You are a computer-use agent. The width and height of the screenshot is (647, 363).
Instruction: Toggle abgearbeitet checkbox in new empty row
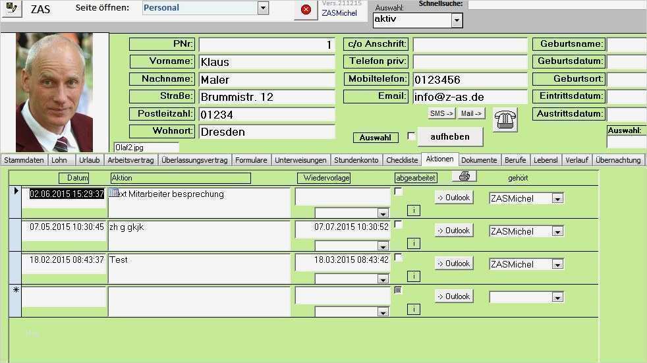pos(398,290)
